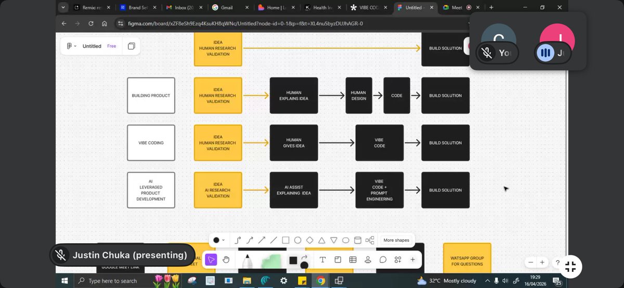
Task: Open the help question mark
Action: coord(557,263)
